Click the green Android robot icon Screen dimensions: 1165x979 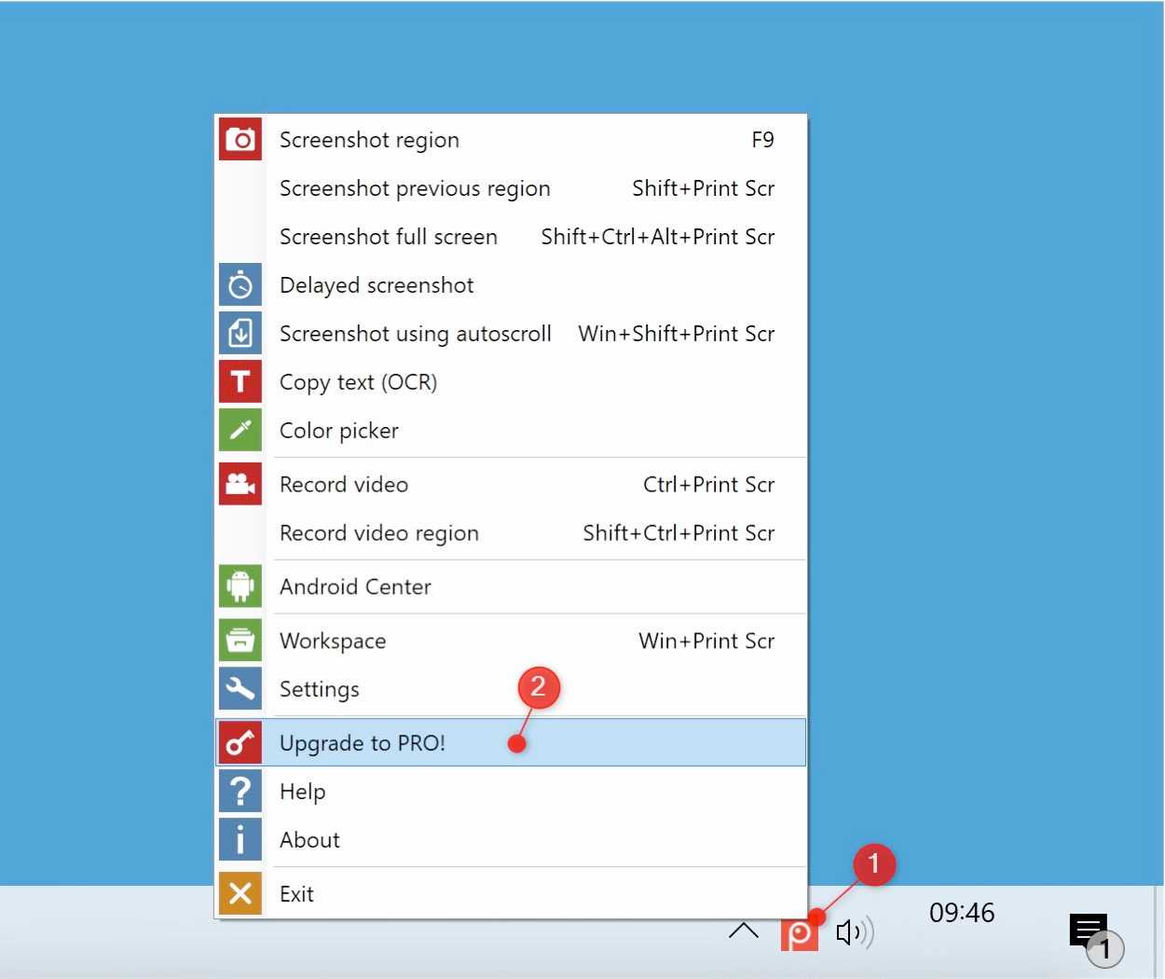click(x=240, y=586)
